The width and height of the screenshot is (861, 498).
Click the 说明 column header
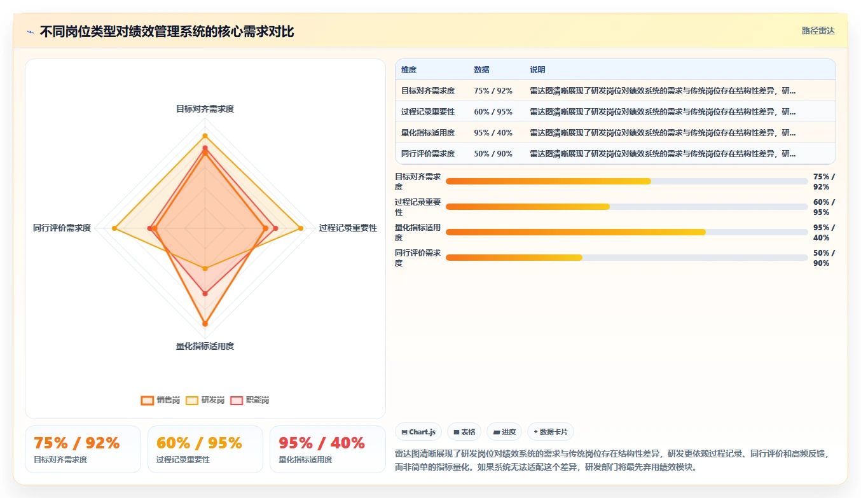[x=537, y=70]
